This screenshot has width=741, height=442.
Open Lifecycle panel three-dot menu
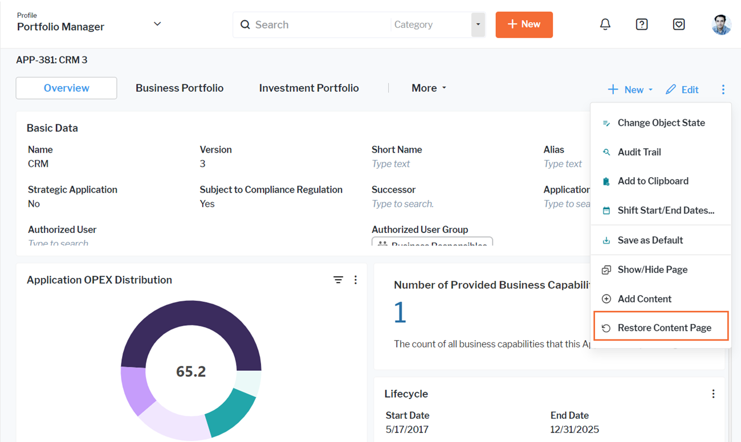click(x=713, y=394)
